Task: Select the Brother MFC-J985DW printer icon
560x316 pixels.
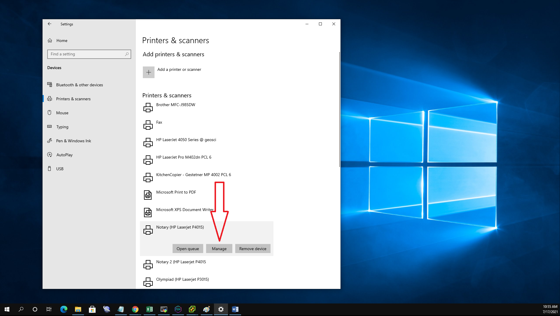Action: point(148,108)
